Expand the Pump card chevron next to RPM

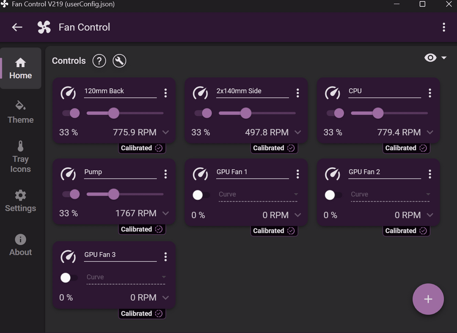click(x=165, y=213)
